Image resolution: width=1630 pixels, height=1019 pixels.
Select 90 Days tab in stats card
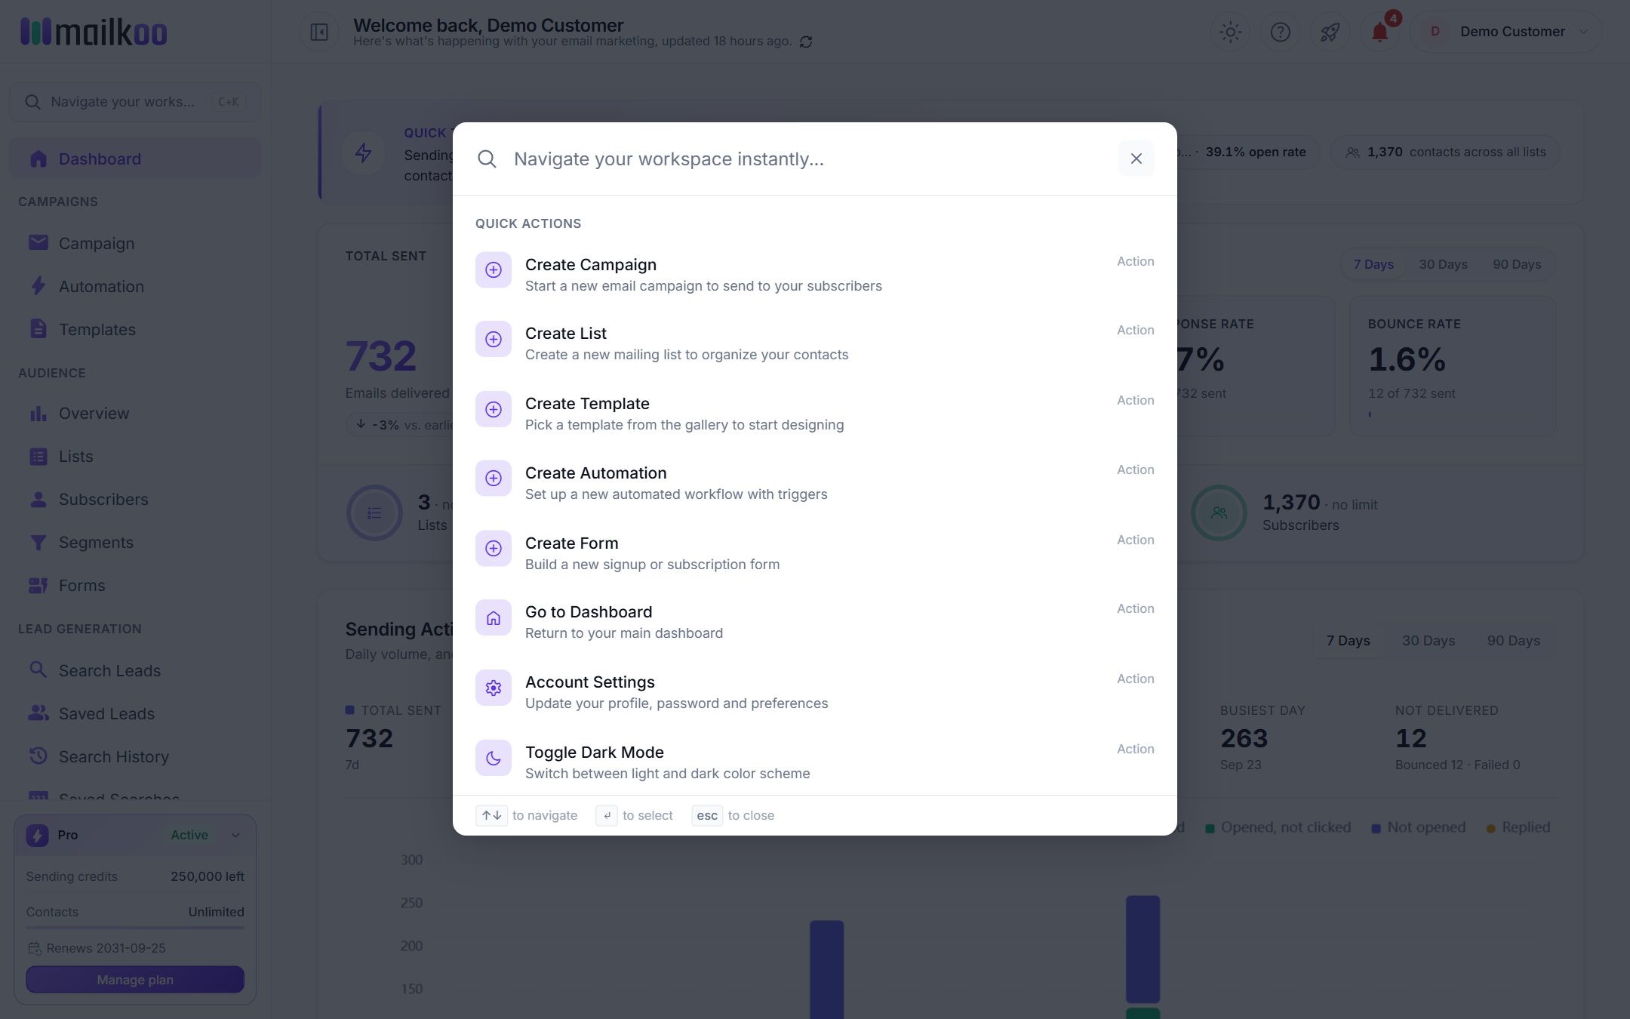coord(1517,264)
